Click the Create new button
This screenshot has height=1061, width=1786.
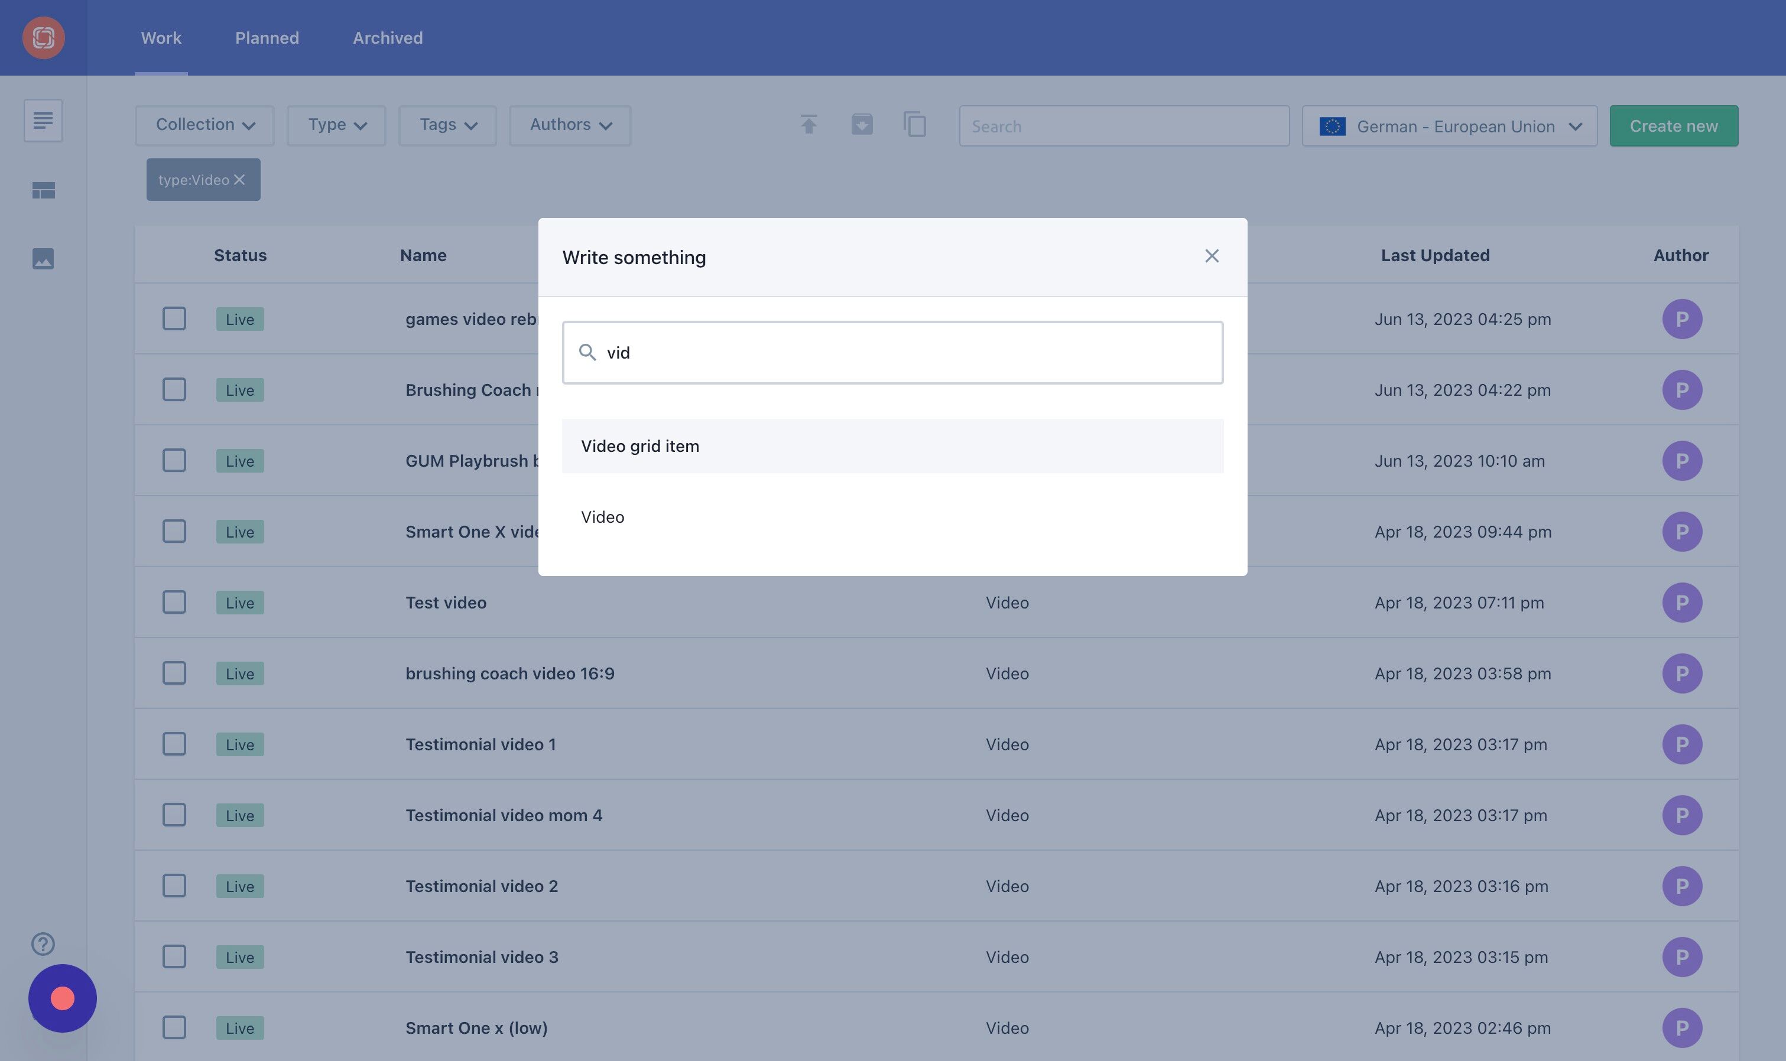point(1673,126)
